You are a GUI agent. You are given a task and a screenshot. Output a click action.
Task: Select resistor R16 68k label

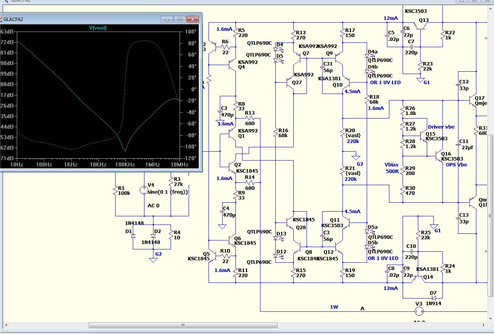[282, 133]
